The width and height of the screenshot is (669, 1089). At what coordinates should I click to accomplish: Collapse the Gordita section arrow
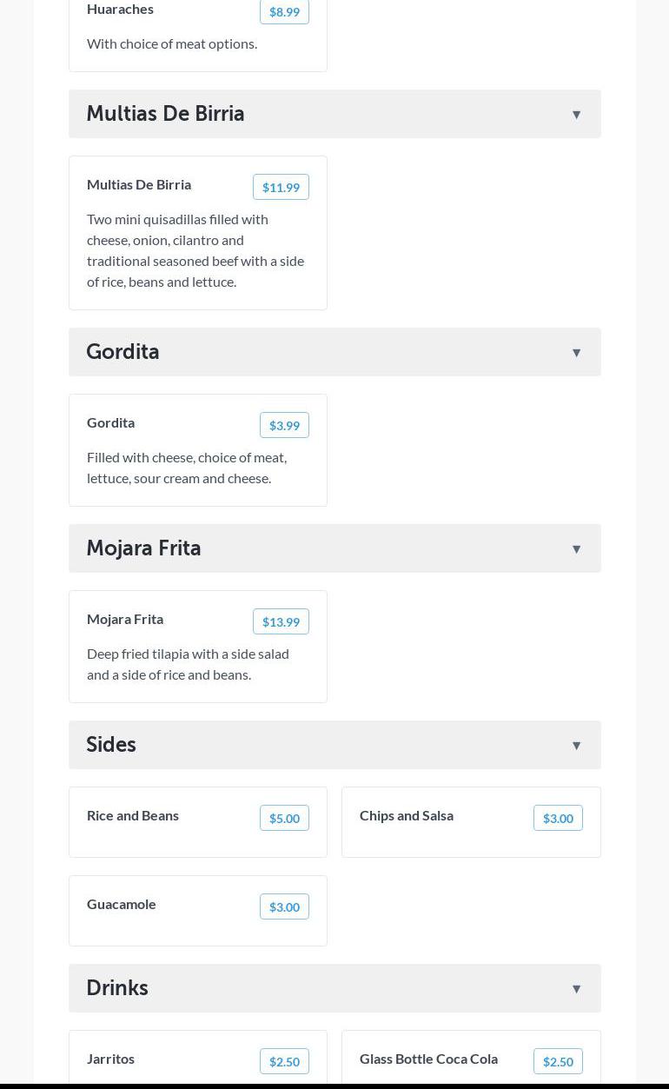[576, 353]
